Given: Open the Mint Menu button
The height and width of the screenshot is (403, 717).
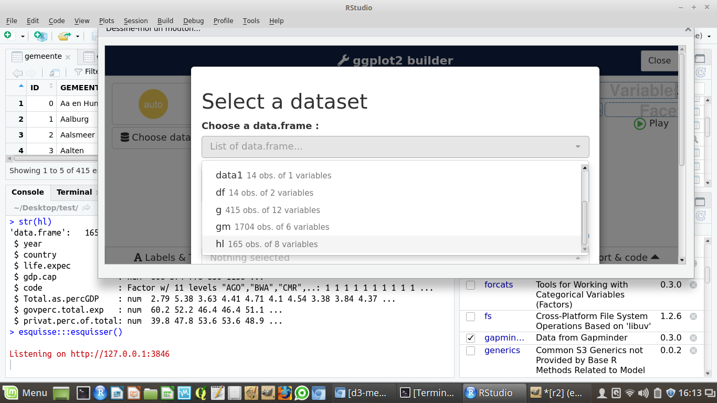Looking at the screenshot, I should [26, 393].
